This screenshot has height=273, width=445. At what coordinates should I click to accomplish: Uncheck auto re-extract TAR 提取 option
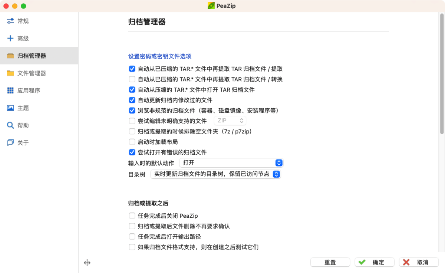[x=132, y=69]
